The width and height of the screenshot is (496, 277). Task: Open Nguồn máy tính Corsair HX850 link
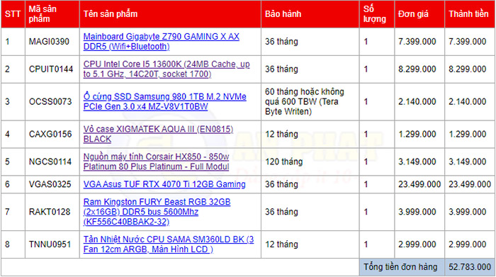[x=157, y=162]
